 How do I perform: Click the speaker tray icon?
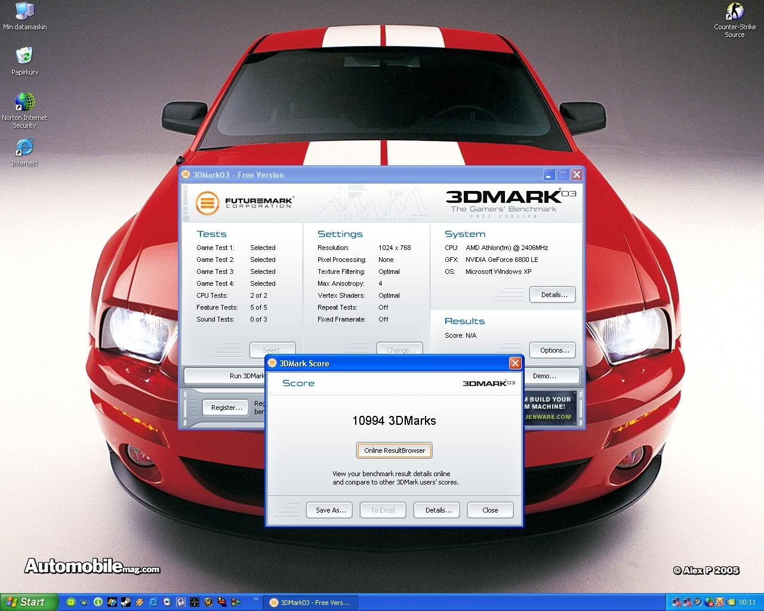(698, 601)
